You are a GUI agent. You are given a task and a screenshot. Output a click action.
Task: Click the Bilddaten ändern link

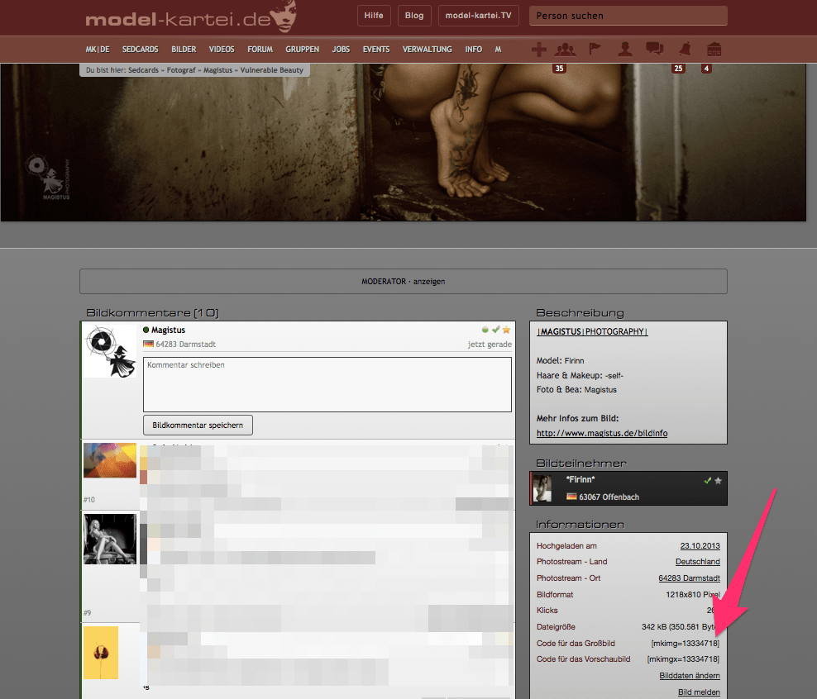click(689, 676)
